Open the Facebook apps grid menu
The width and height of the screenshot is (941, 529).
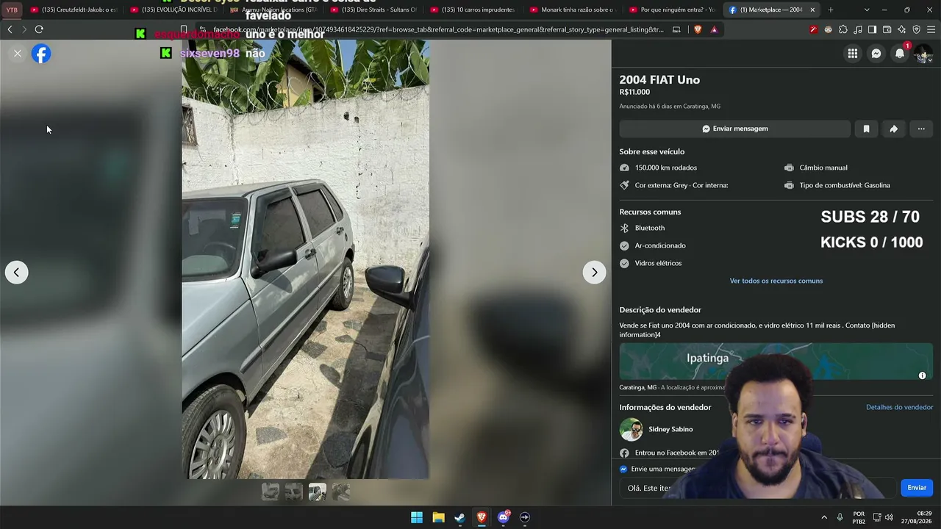853,54
